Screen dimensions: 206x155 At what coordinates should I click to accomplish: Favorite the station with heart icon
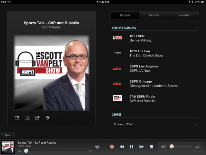[x=97, y=147]
